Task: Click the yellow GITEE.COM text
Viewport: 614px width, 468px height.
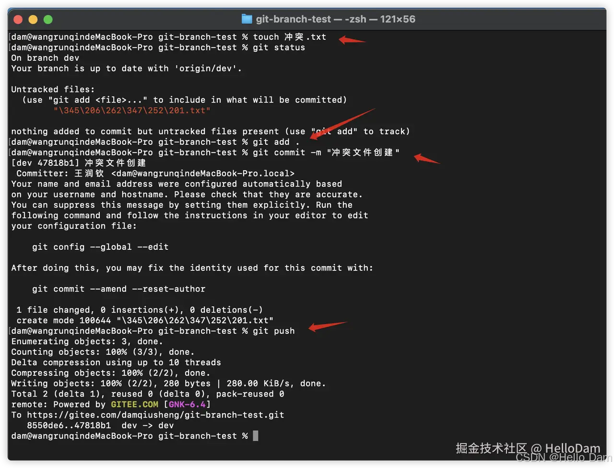Action: (134, 405)
